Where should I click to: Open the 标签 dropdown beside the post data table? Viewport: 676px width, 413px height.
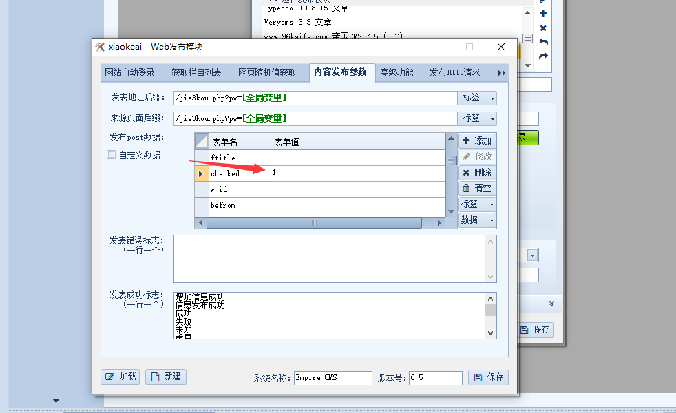point(477,204)
